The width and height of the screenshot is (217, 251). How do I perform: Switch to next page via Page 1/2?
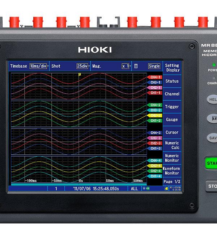pos(172,182)
